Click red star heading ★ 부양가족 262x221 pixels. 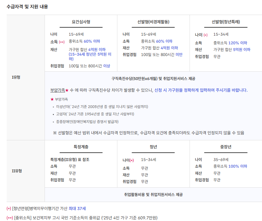[59, 99]
